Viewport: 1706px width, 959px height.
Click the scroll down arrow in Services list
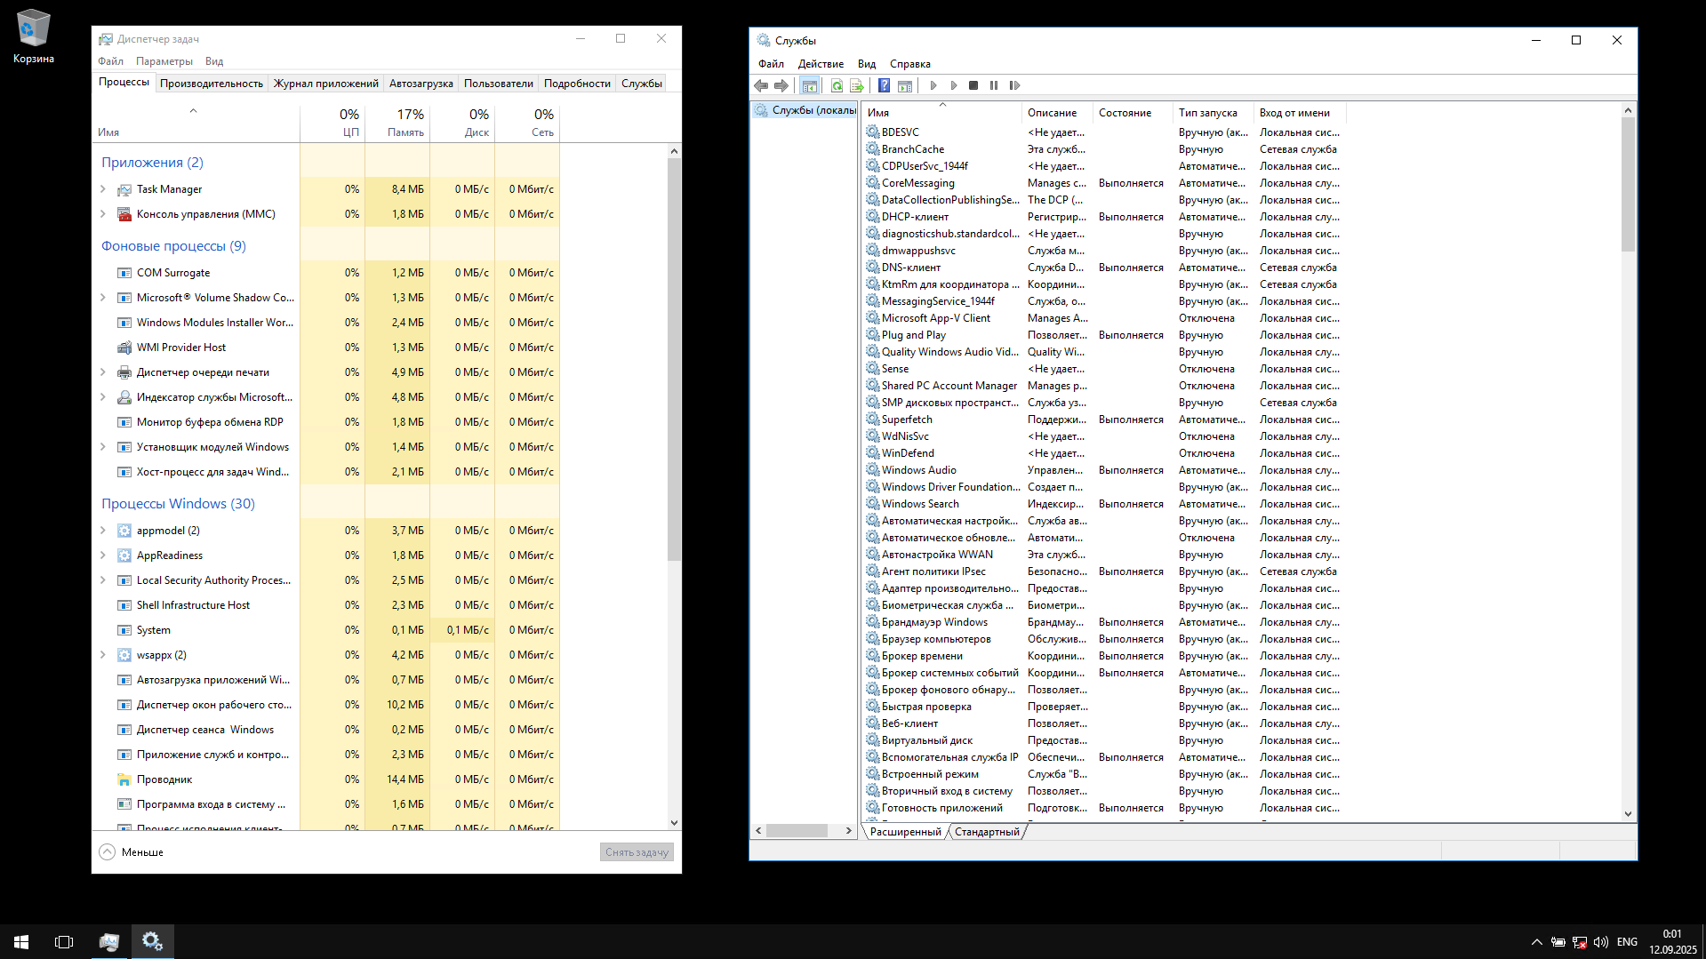pyautogui.click(x=1628, y=813)
